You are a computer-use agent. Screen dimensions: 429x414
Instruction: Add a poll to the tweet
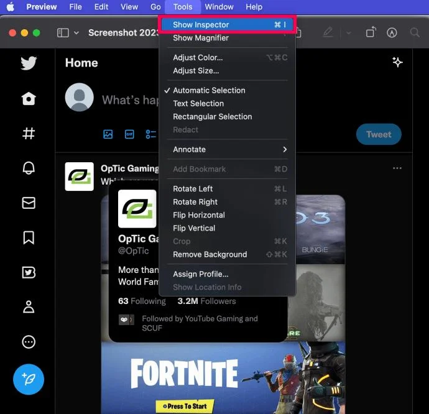150,134
